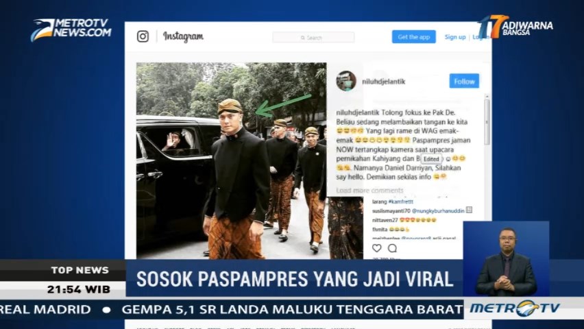
Task: Click the comments panel scrollbar
Action: (487, 121)
